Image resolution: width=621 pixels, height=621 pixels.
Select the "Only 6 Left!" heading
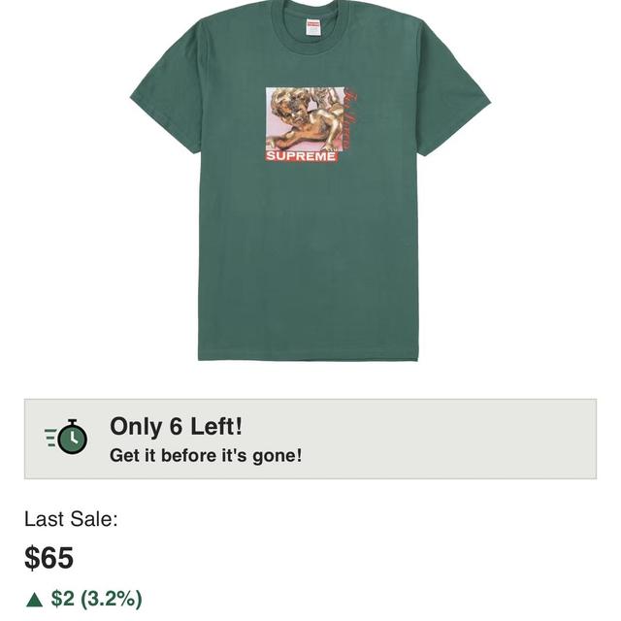pyautogui.click(x=176, y=427)
